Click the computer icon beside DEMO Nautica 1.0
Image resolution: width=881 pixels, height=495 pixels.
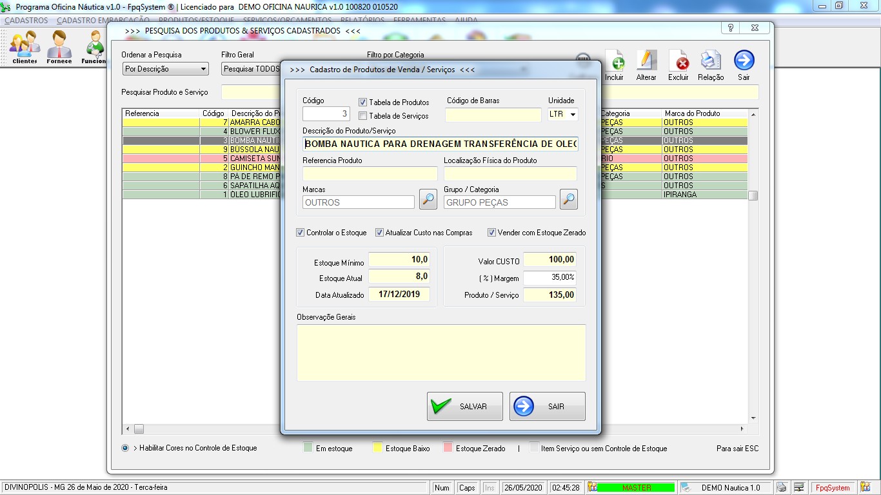coord(686,488)
